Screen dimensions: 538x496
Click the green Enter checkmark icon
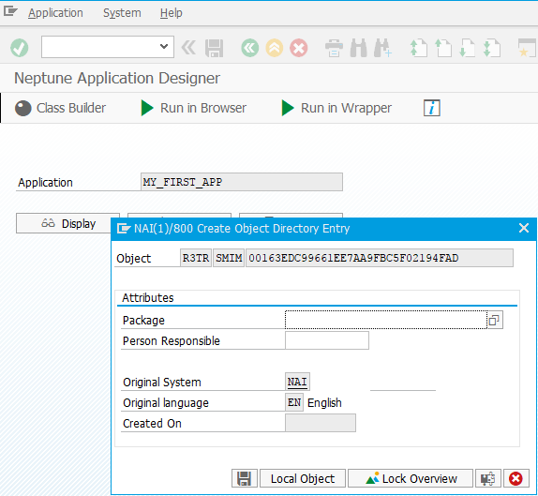pos(19,48)
